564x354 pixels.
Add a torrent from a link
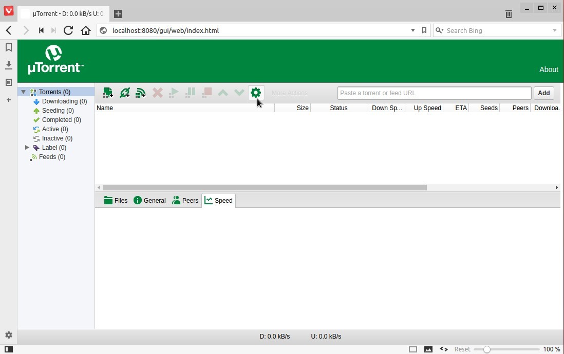pyautogui.click(x=124, y=93)
